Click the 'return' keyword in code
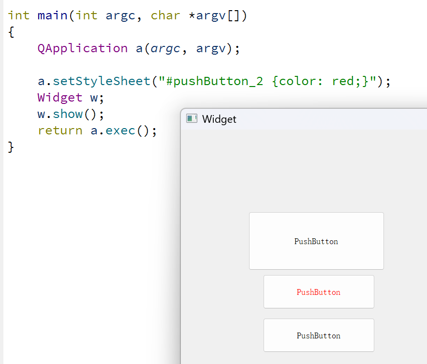 click(60, 131)
